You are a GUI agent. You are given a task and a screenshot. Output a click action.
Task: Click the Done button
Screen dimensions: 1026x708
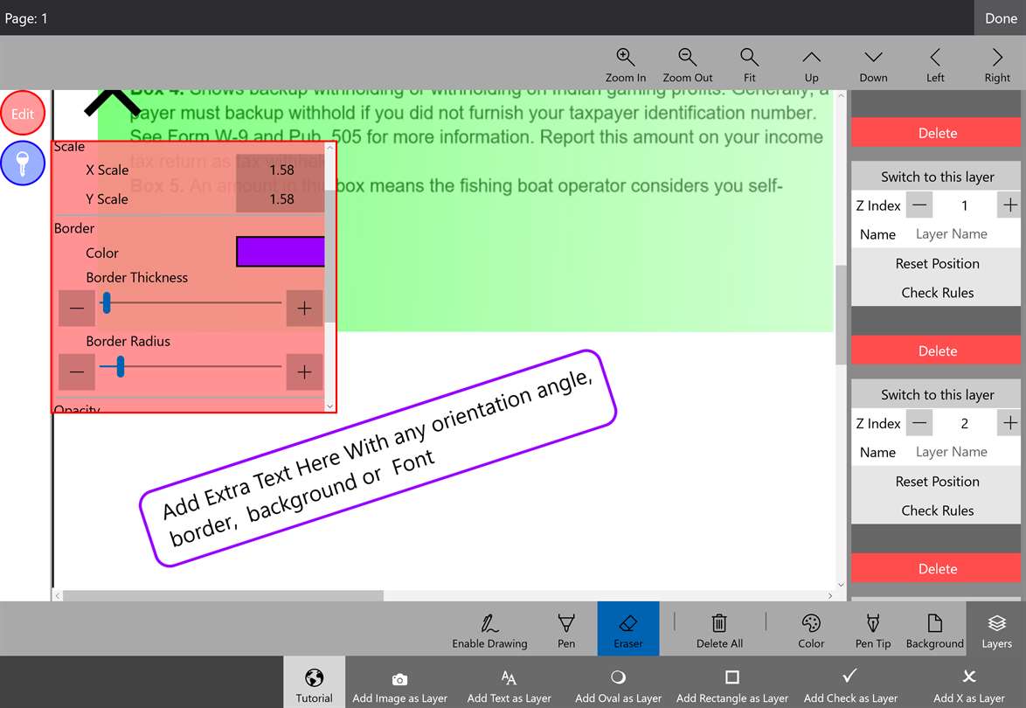pyautogui.click(x=1001, y=17)
